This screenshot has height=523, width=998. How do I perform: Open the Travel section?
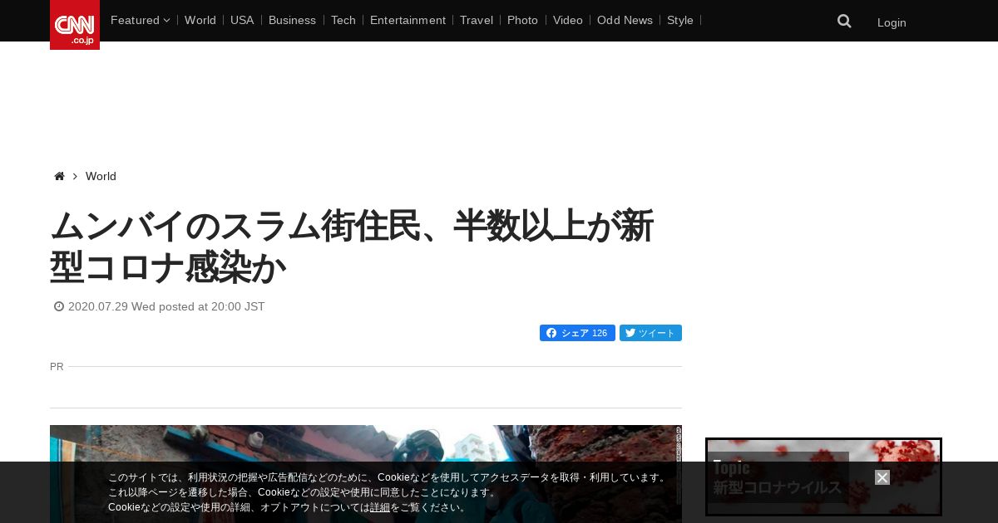click(x=477, y=20)
